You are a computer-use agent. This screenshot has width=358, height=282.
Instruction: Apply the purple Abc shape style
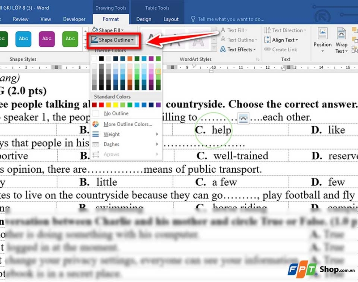click(47, 39)
